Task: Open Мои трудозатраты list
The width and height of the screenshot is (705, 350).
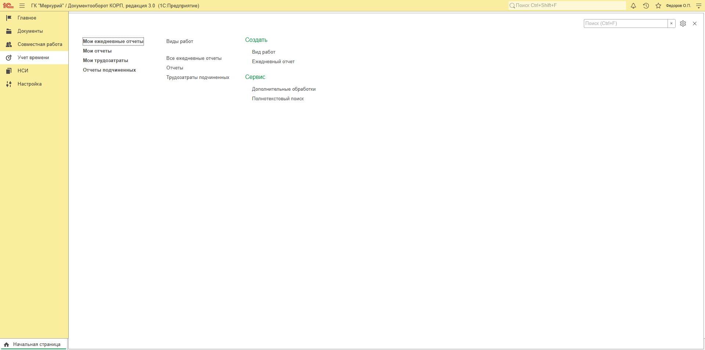Action: click(x=105, y=61)
